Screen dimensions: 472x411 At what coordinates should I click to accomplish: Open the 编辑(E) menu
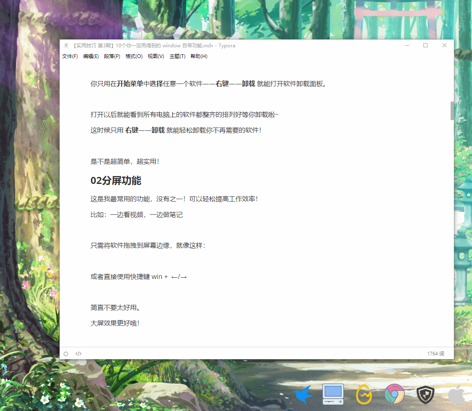(x=91, y=56)
